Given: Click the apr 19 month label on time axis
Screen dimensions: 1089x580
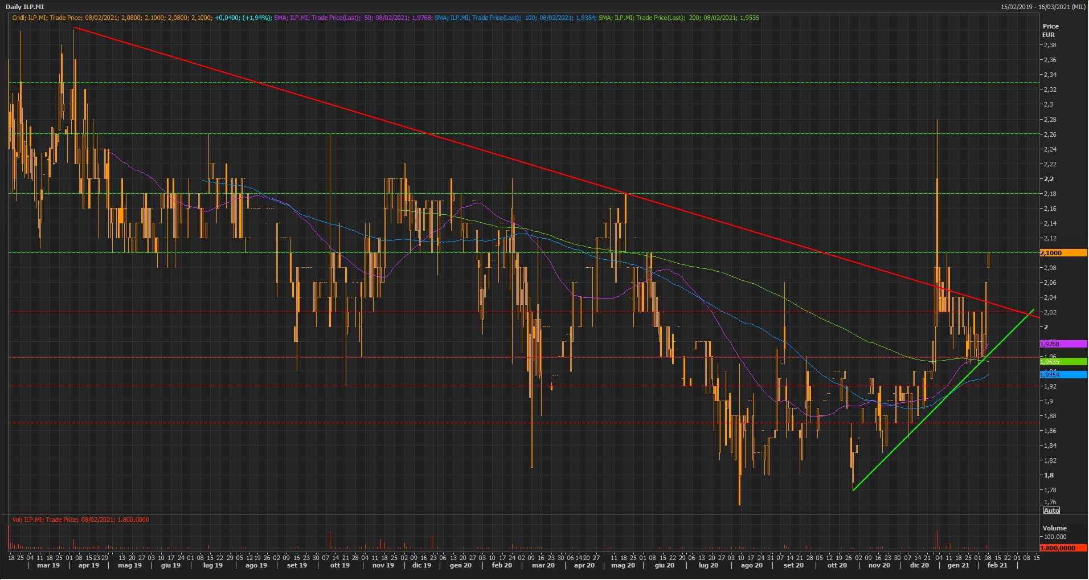Looking at the screenshot, I should pyautogui.click(x=88, y=566).
